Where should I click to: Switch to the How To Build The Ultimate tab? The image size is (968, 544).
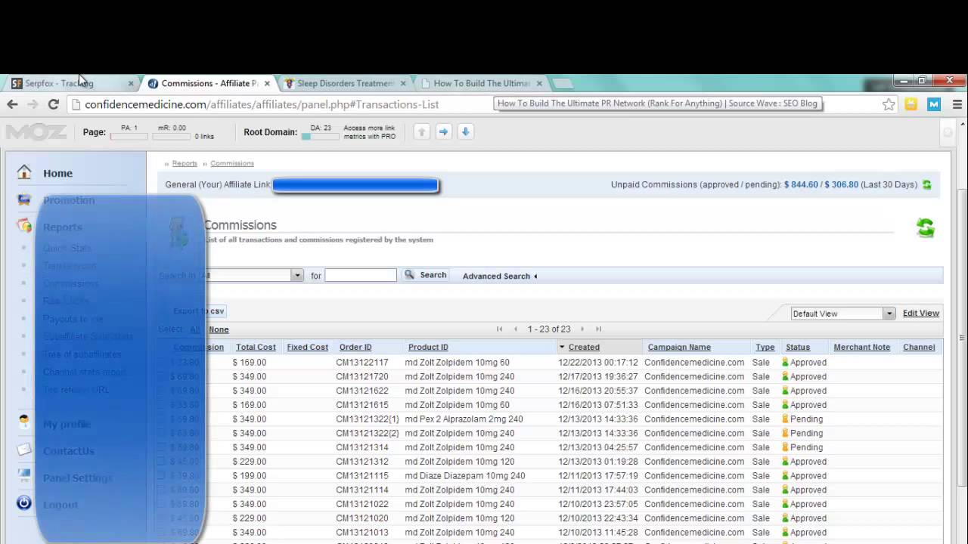(482, 83)
